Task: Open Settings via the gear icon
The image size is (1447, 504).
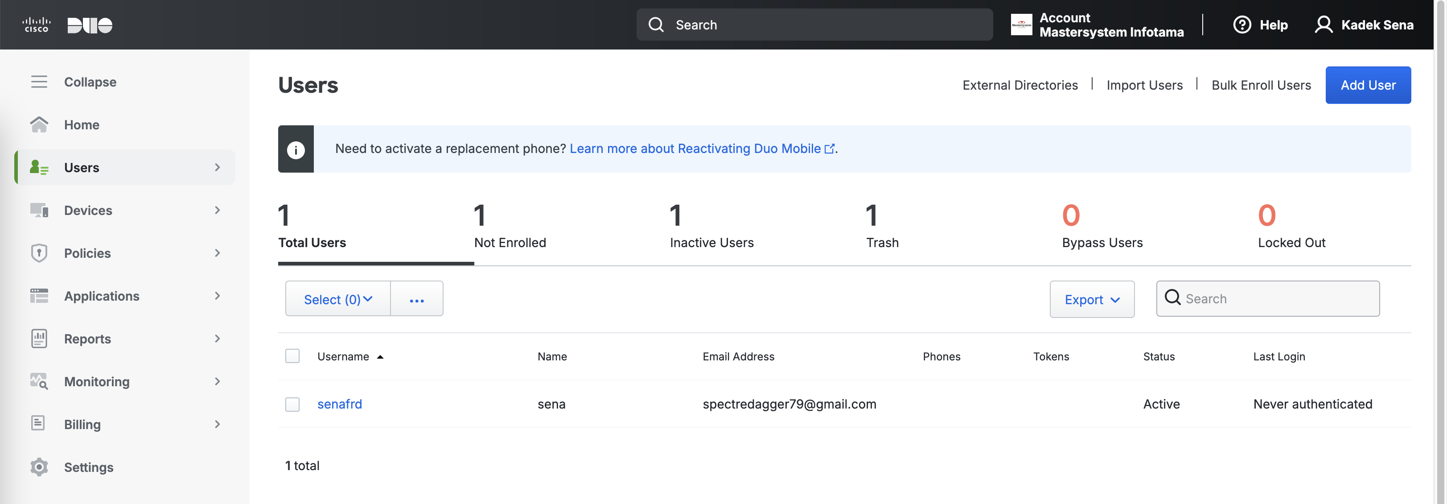Action: pos(39,467)
